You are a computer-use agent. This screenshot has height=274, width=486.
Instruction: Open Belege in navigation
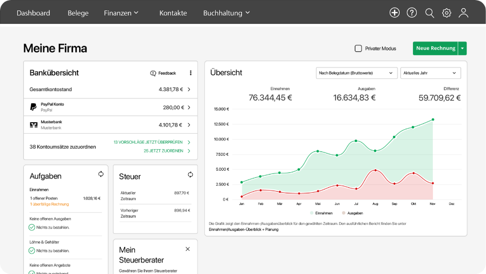[x=78, y=13]
